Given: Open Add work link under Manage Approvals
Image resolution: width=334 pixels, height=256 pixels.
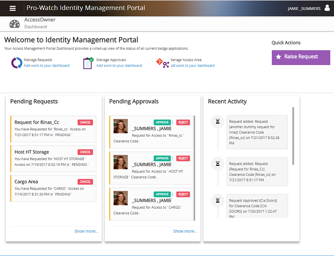Looking at the screenshot, I should click(119, 65).
